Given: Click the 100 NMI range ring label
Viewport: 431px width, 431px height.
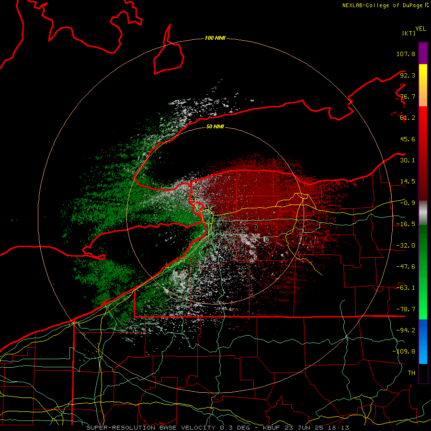Looking at the screenshot, I should coord(215,38).
